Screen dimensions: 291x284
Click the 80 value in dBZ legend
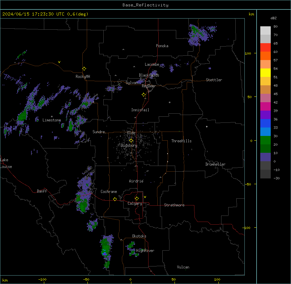pos(275,27)
